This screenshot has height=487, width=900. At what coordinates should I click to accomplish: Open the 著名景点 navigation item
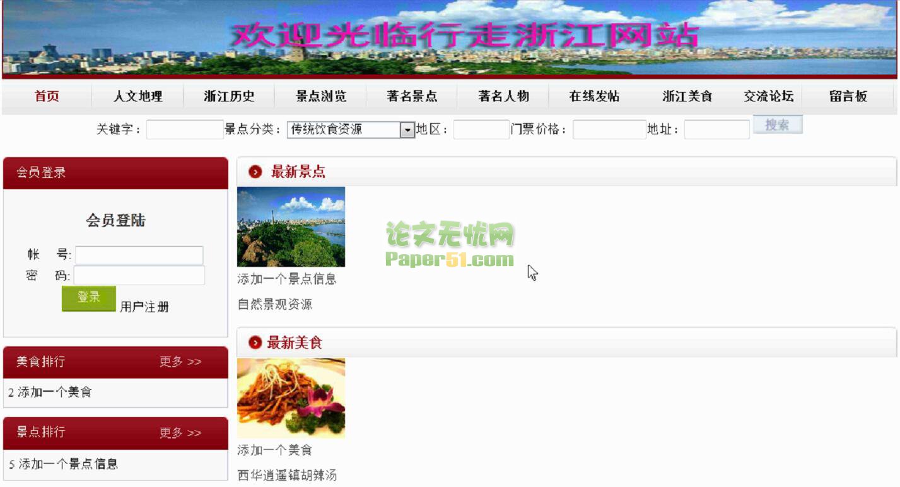click(412, 97)
